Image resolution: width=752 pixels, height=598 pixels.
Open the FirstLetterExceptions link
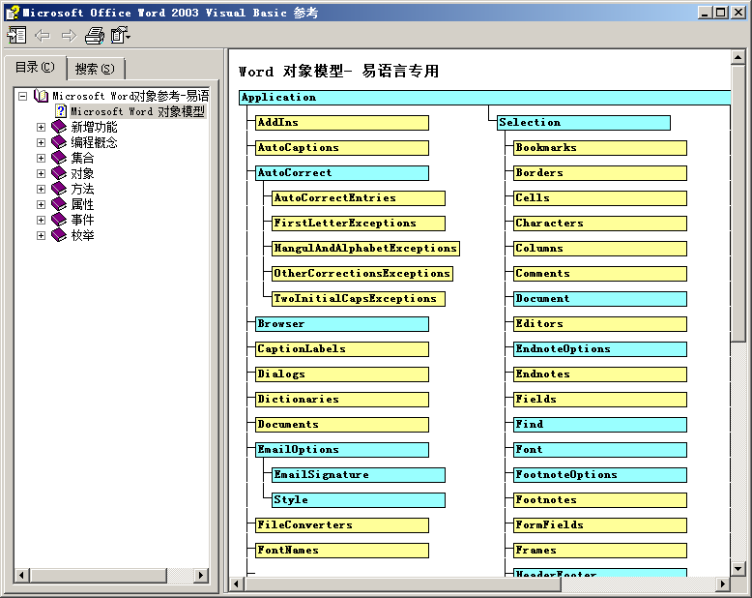359,224
